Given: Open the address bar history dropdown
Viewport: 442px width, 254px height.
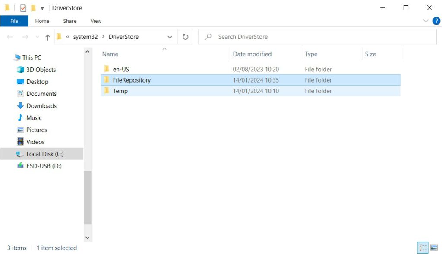Looking at the screenshot, I should pyautogui.click(x=170, y=37).
